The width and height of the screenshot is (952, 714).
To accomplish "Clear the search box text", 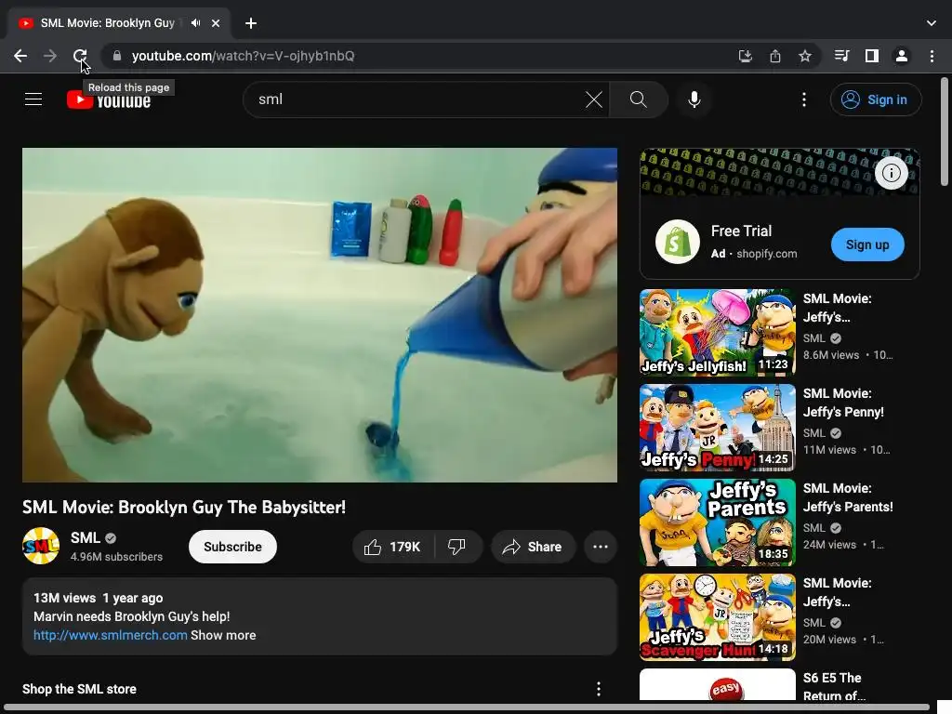I will [x=594, y=99].
